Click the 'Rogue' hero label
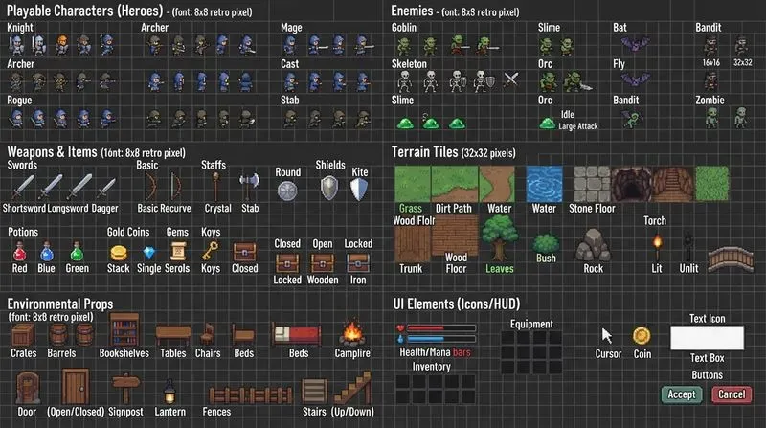Viewport: 766px width, 428px height. 19,101
